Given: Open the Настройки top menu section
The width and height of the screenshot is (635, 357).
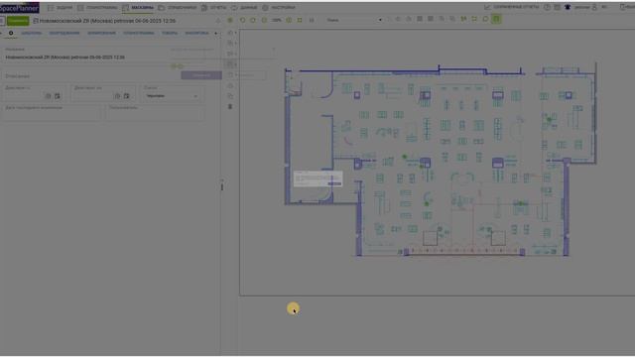Looking at the screenshot, I should 279,8.
